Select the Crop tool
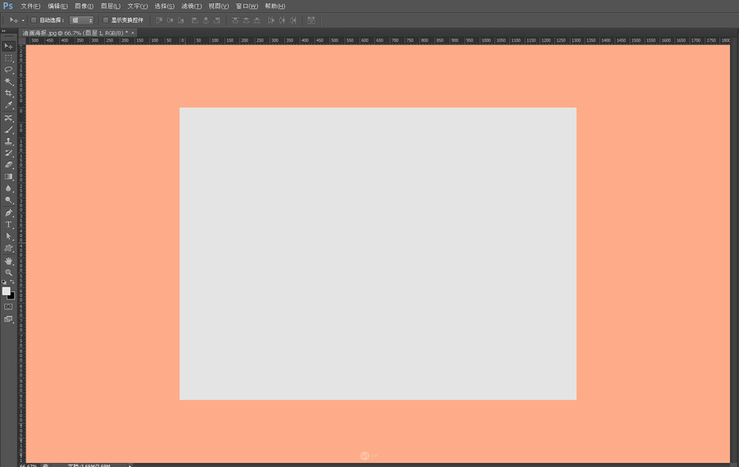 tap(8, 94)
